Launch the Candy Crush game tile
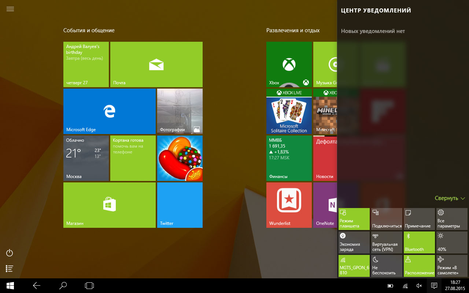The image size is (469, 293). 180,158
